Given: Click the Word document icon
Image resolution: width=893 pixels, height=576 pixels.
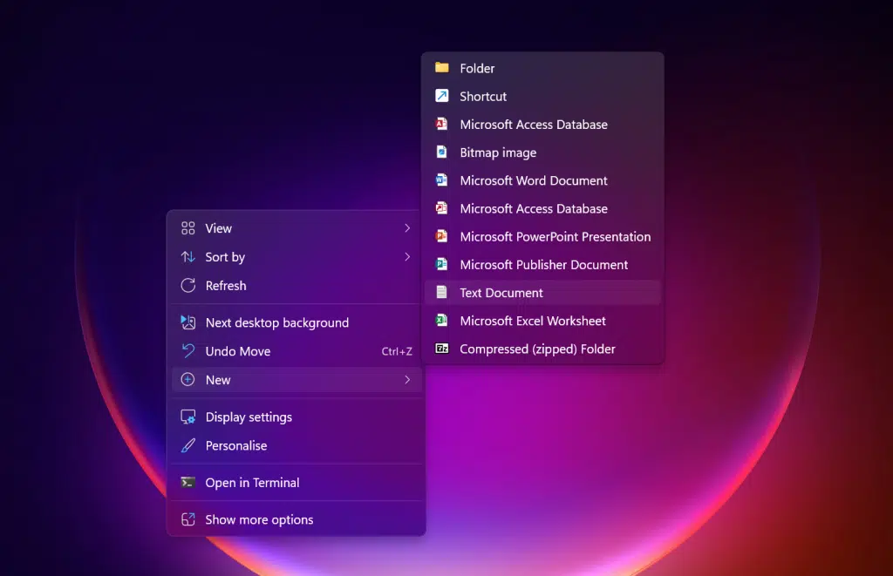Looking at the screenshot, I should 442,180.
